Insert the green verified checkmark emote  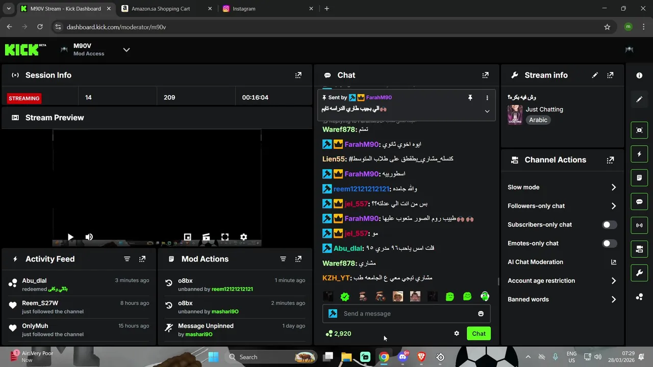coord(345,296)
